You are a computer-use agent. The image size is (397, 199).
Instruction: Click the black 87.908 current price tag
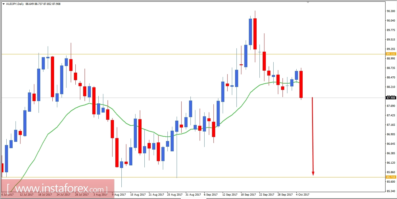point(391,98)
